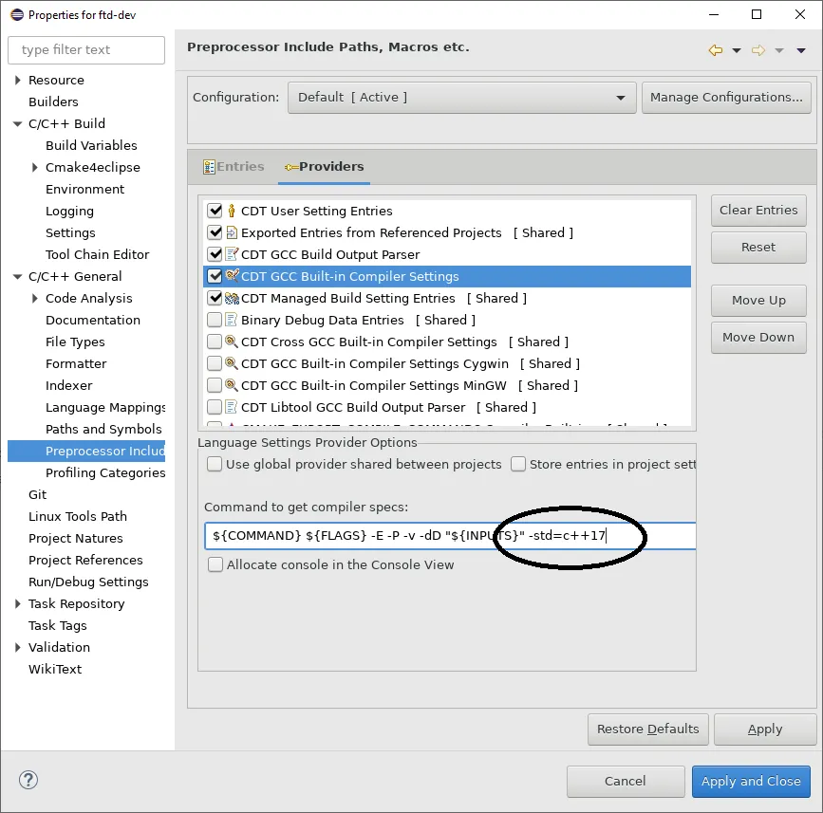The image size is (823, 813).
Task: Click the forward navigation arrow icon
Action: click(758, 50)
